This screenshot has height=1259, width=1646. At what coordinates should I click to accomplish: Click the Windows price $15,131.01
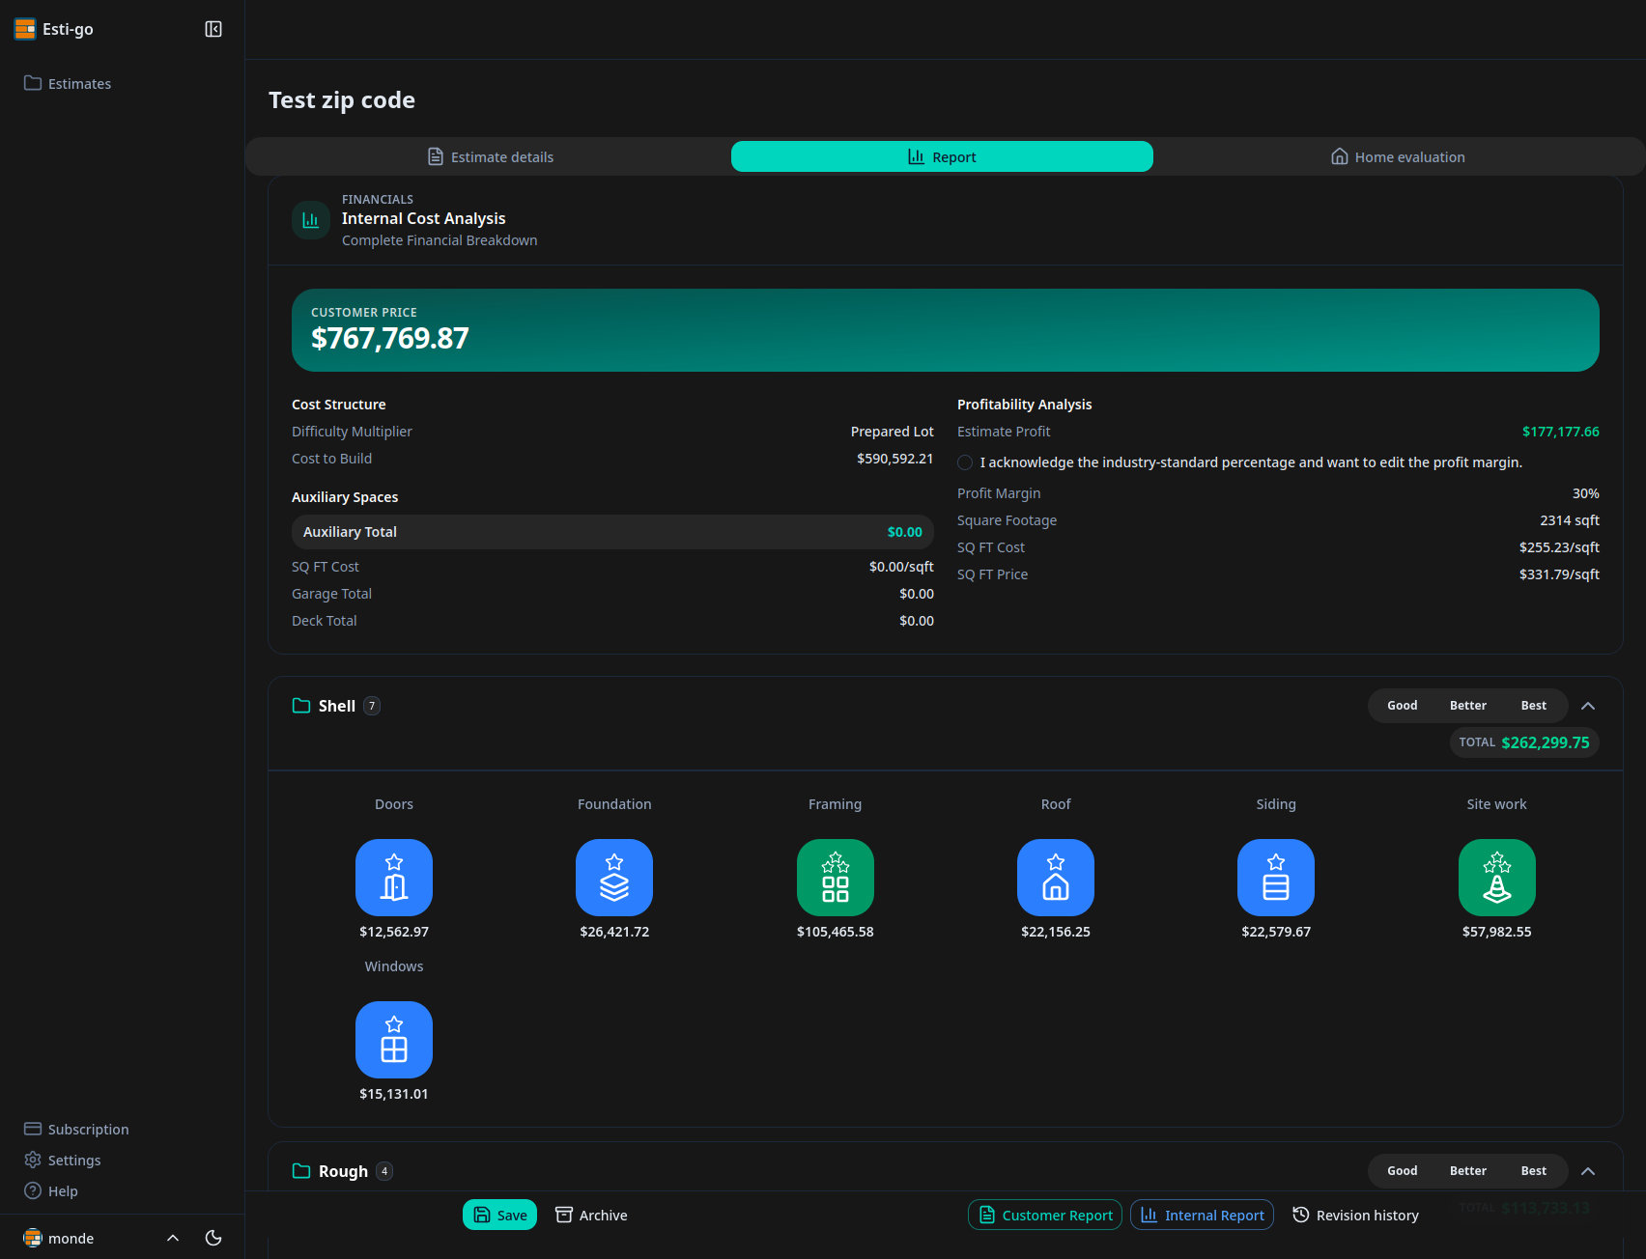[x=394, y=1094]
